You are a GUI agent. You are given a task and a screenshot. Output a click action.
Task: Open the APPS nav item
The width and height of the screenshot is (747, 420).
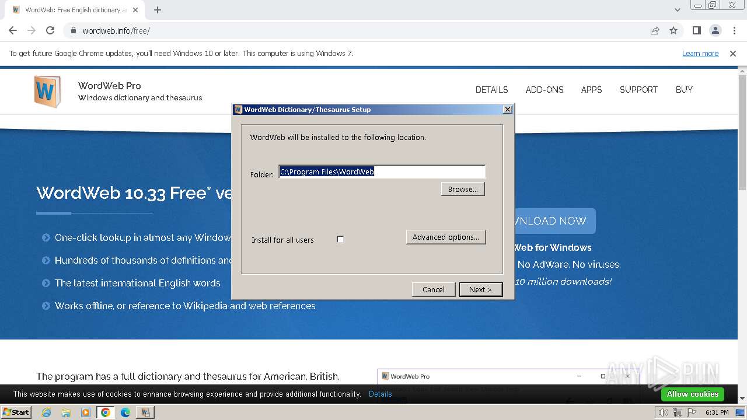click(x=591, y=90)
